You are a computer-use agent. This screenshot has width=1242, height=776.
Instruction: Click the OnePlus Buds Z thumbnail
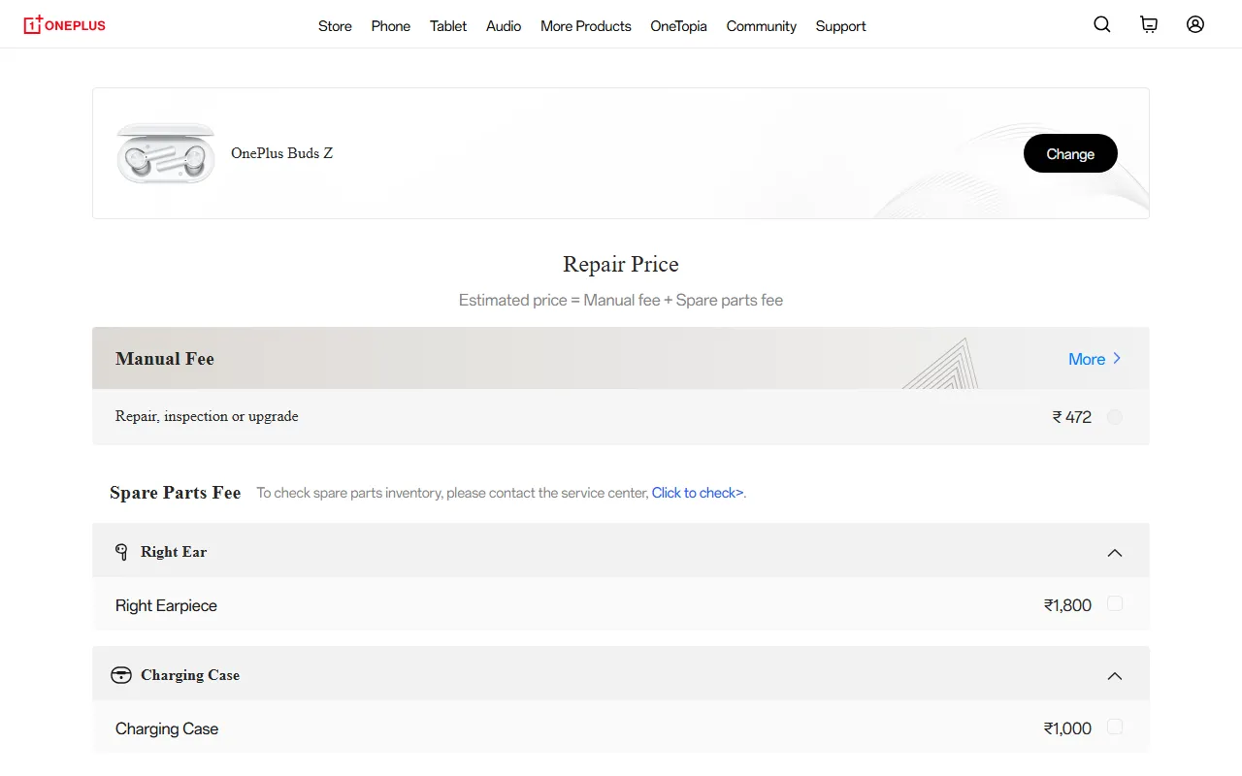pos(166,153)
